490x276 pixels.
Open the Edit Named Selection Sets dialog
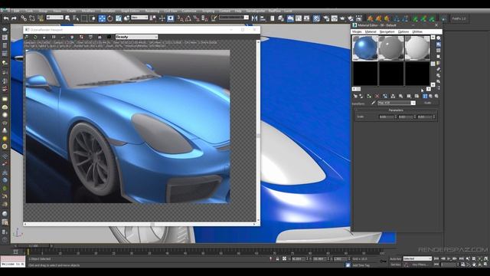[214, 18]
